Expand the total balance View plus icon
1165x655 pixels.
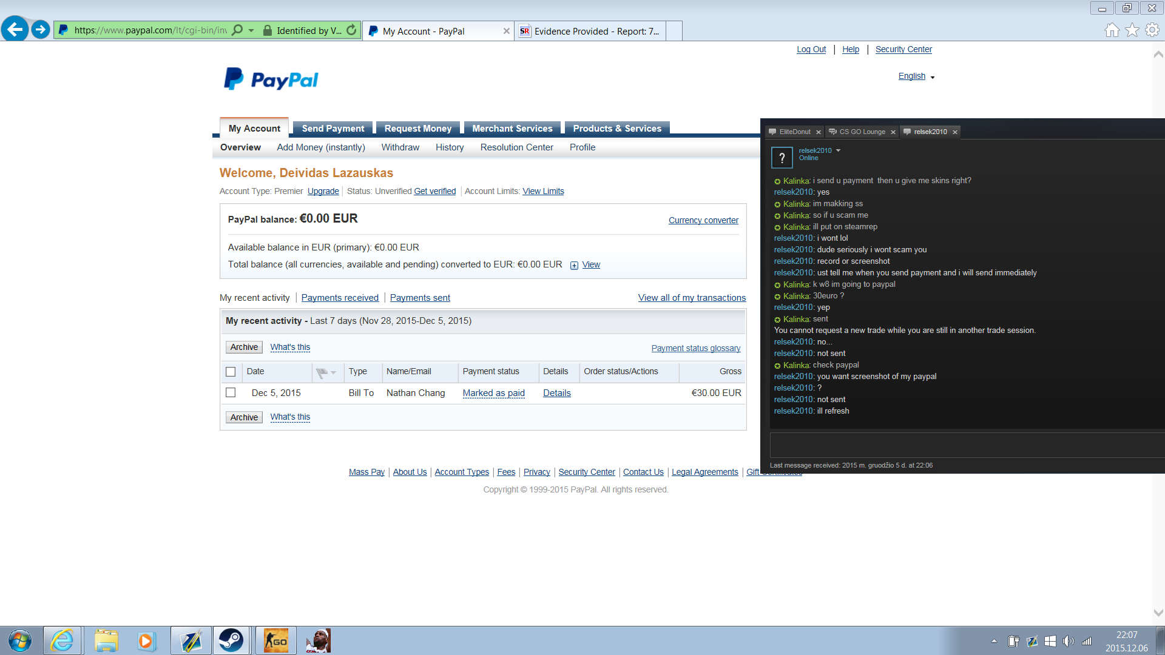click(574, 265)
